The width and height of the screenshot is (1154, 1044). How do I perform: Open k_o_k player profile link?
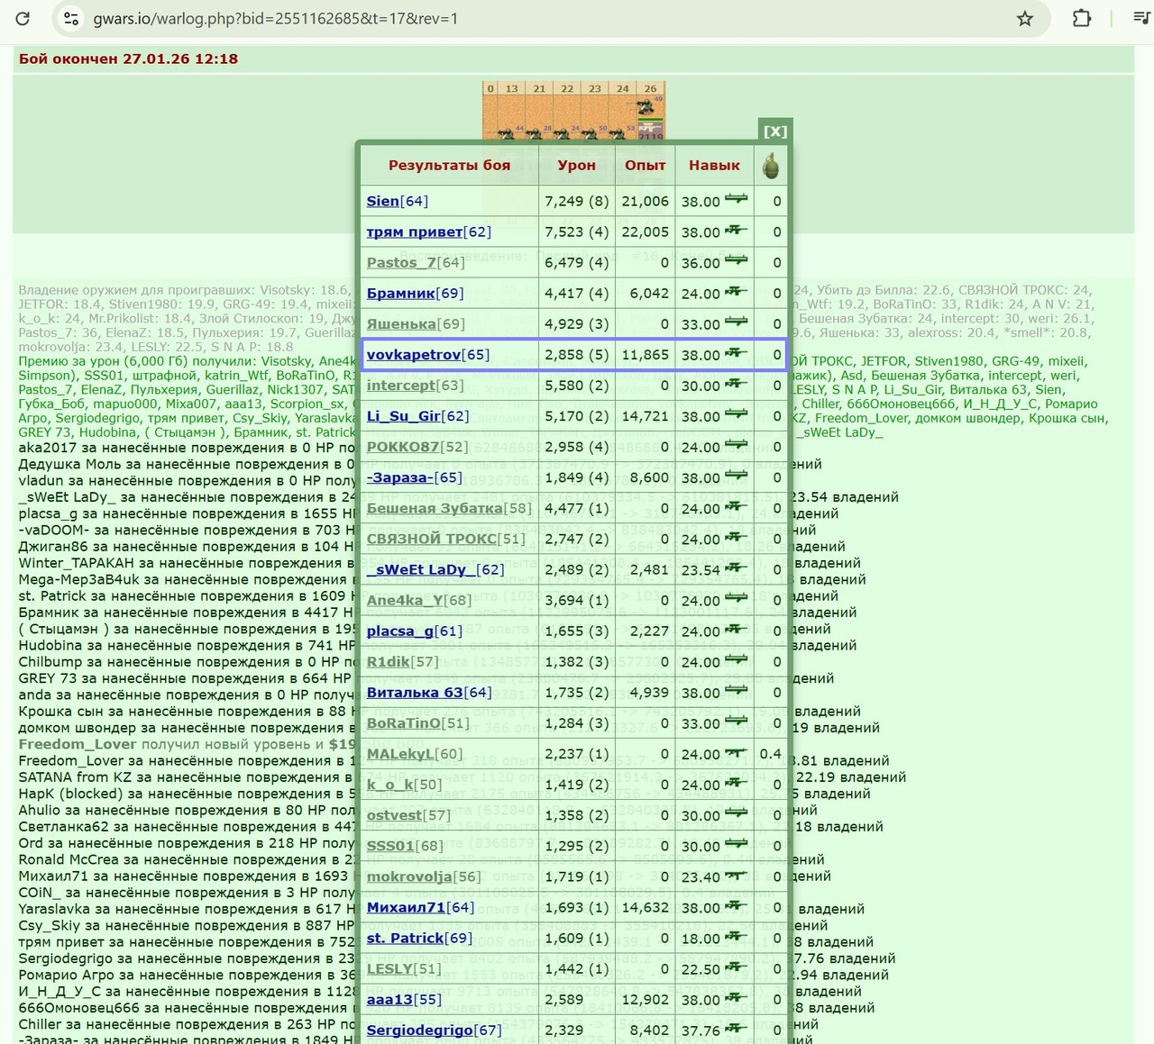tap(390, 783)
